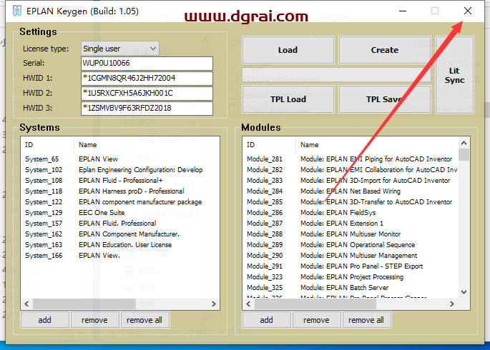
Task: Select Module_286 EPLAN FieldSys row
Action: [351, 212]
